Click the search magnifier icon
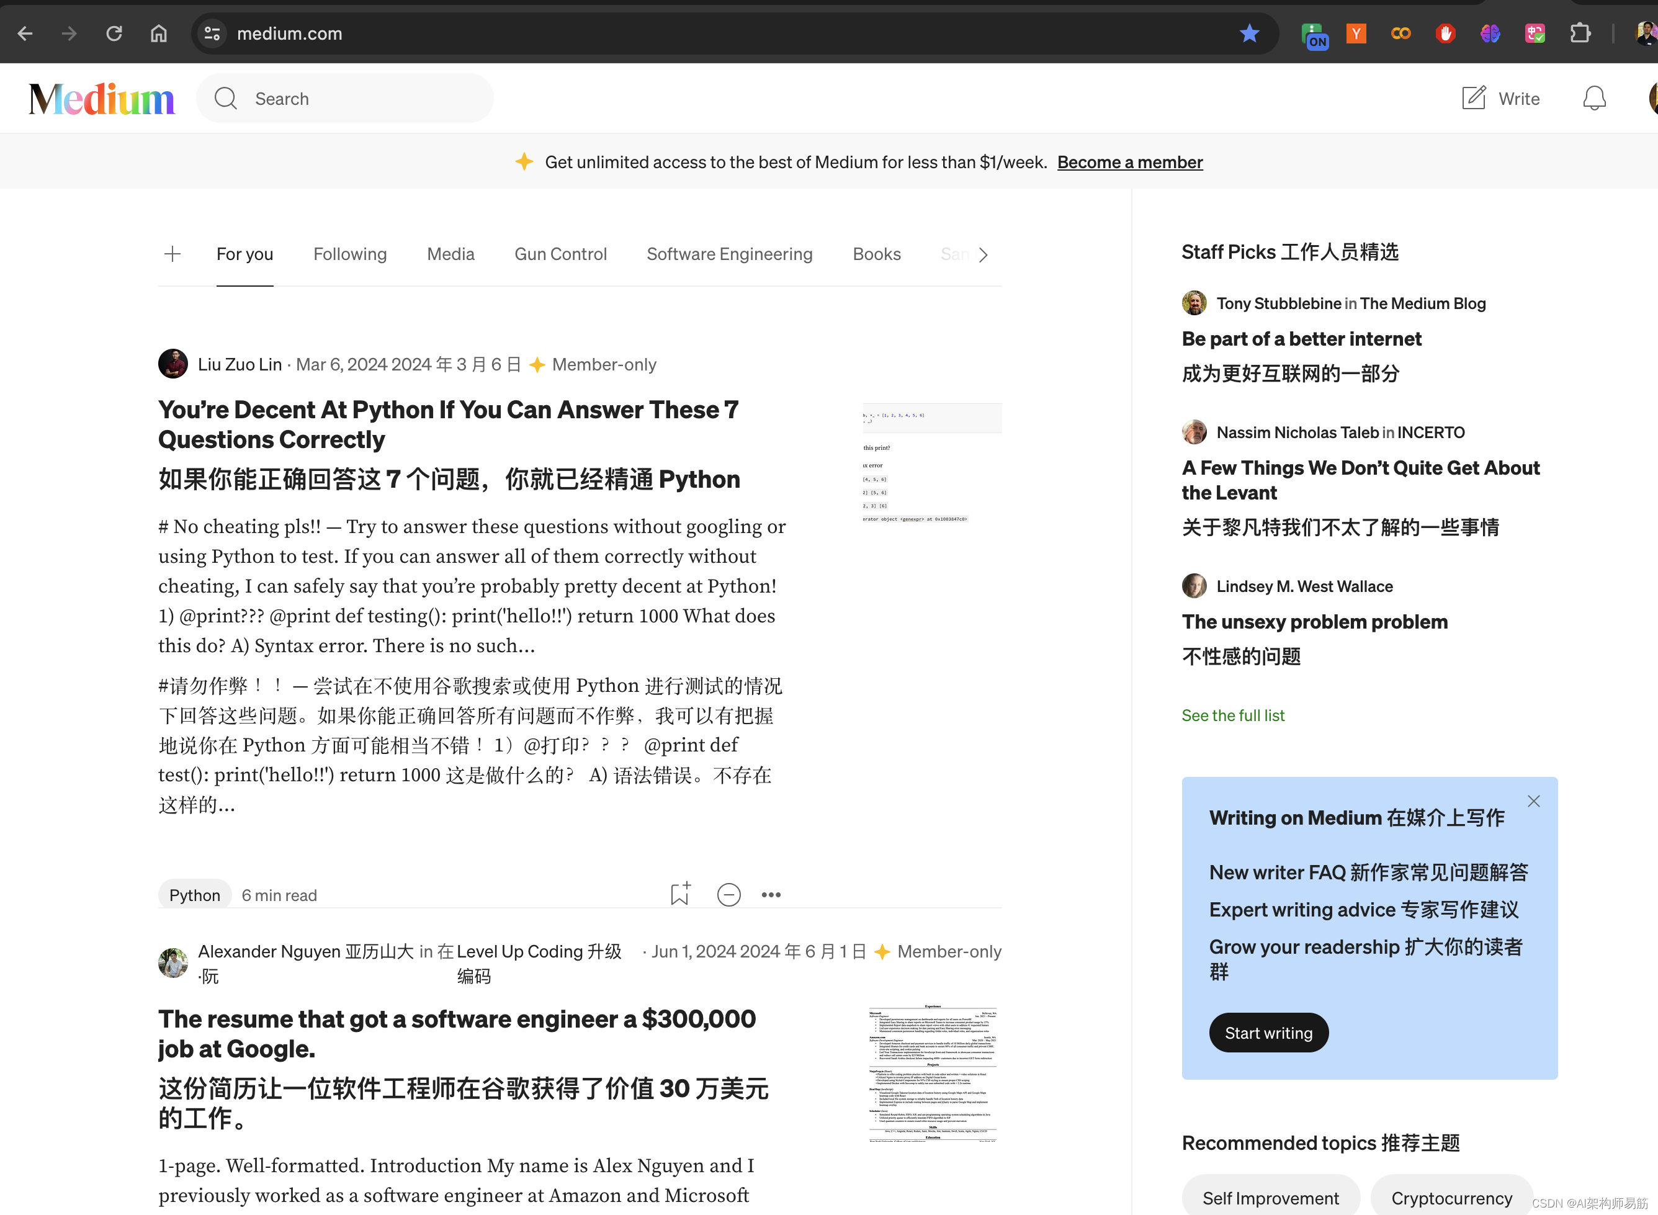This screenshot has height=1215, width=1658. point(226,98)
